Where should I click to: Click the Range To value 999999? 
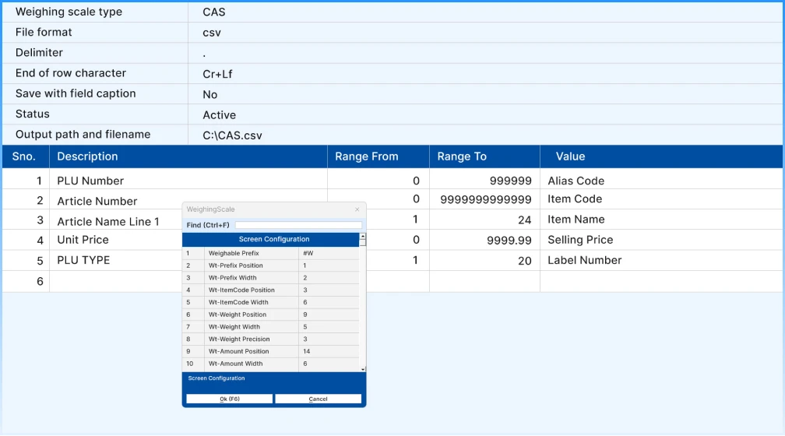pos(510,181)
